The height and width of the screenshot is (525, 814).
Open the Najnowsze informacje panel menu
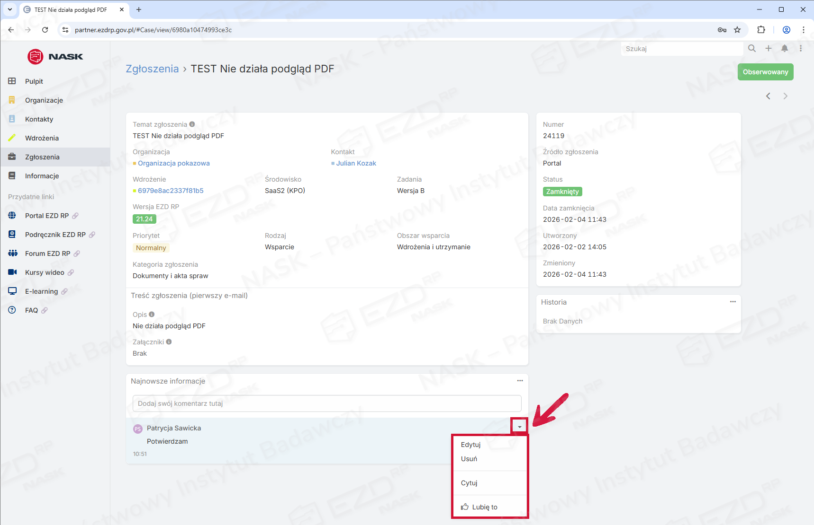520,381
